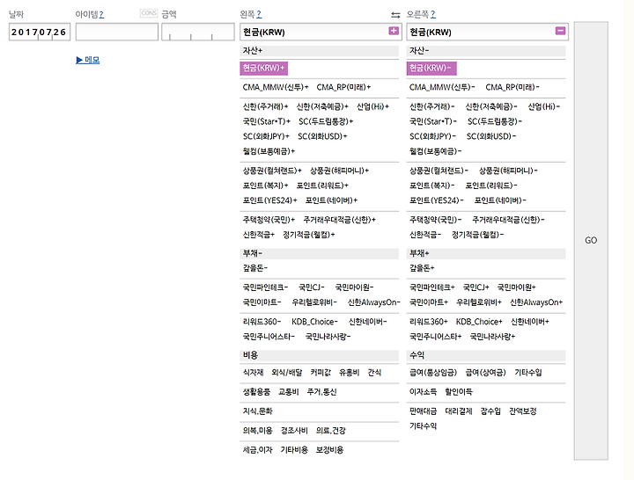The width and height of the screenshot is (634, 480).
Task: Select 국민나라사랑- card
Action: [x=328, y=337]
